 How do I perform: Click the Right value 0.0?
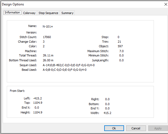(107, 99)
